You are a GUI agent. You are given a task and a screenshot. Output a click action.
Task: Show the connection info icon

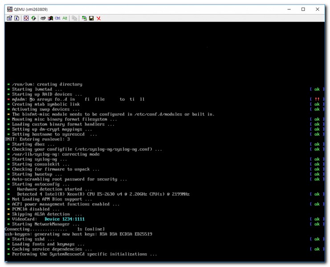pos(17,18)
